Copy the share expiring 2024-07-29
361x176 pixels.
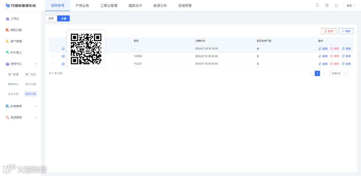(346, 49)
